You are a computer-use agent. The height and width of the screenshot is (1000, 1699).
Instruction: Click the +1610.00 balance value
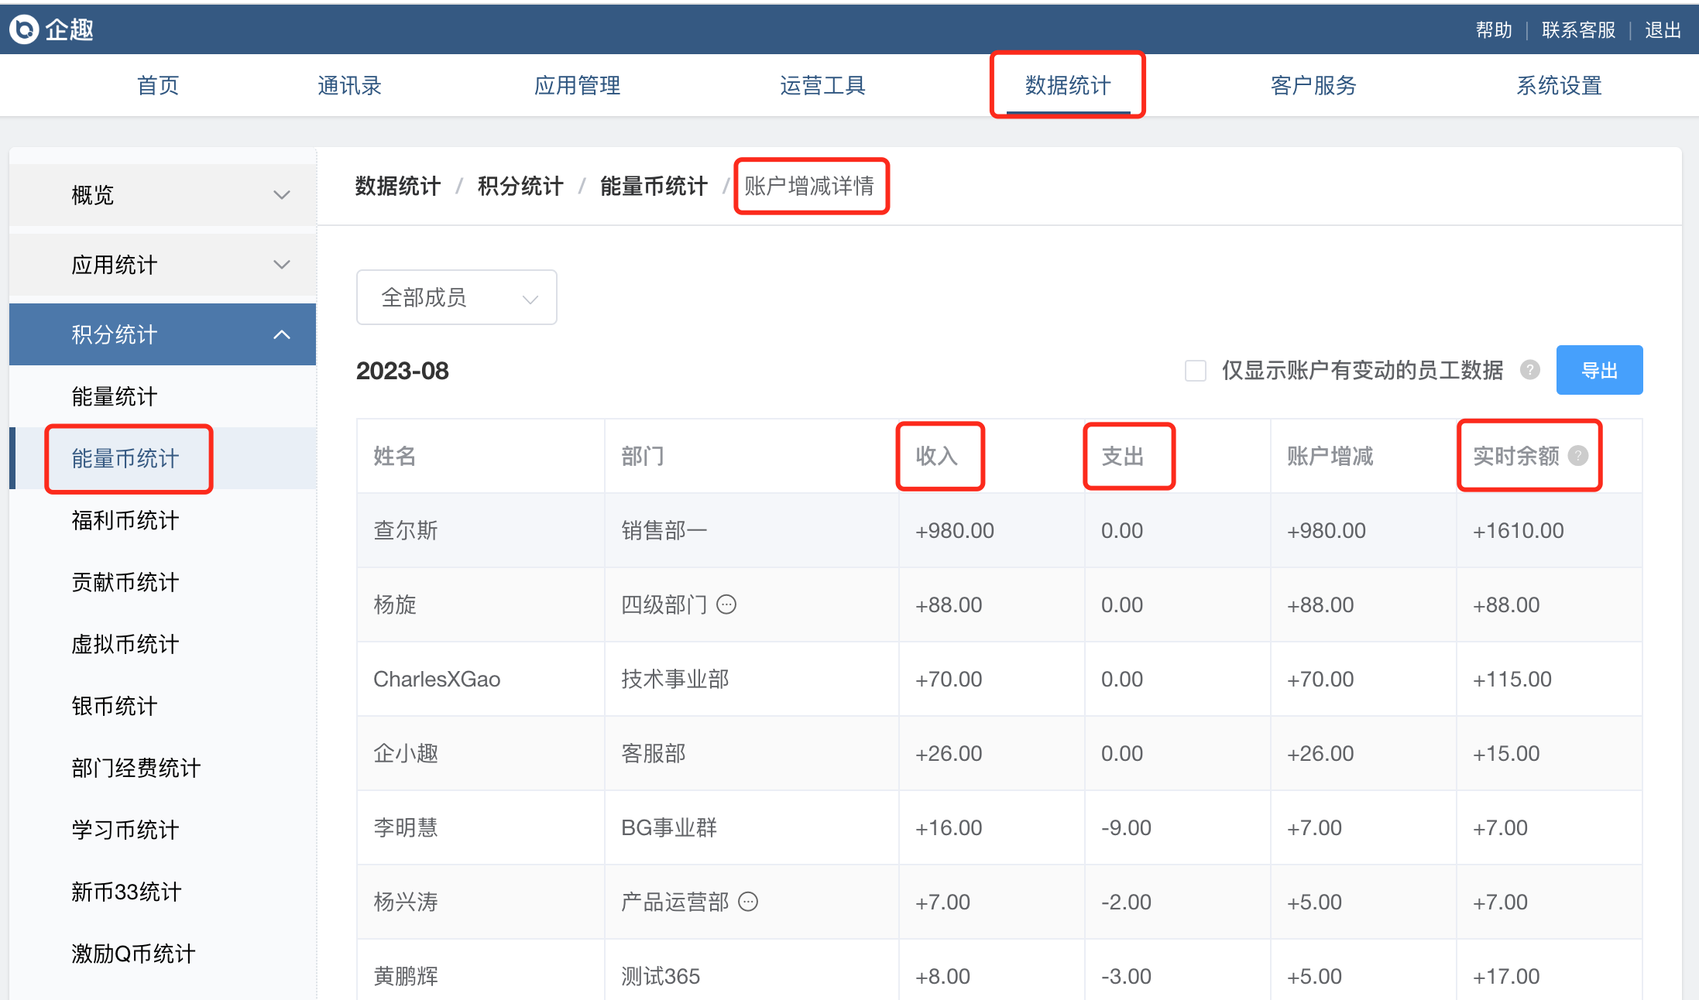tap(1519, 530)
